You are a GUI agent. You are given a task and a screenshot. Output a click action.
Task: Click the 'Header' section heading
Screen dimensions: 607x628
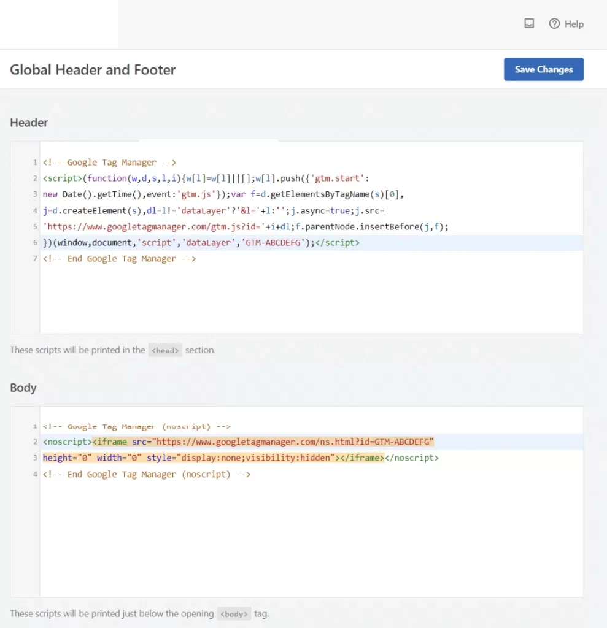click(29, 123)
